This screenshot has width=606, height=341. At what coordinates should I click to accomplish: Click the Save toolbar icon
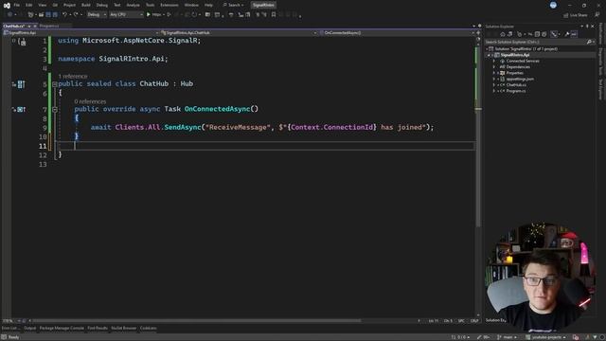coord(48,14)
